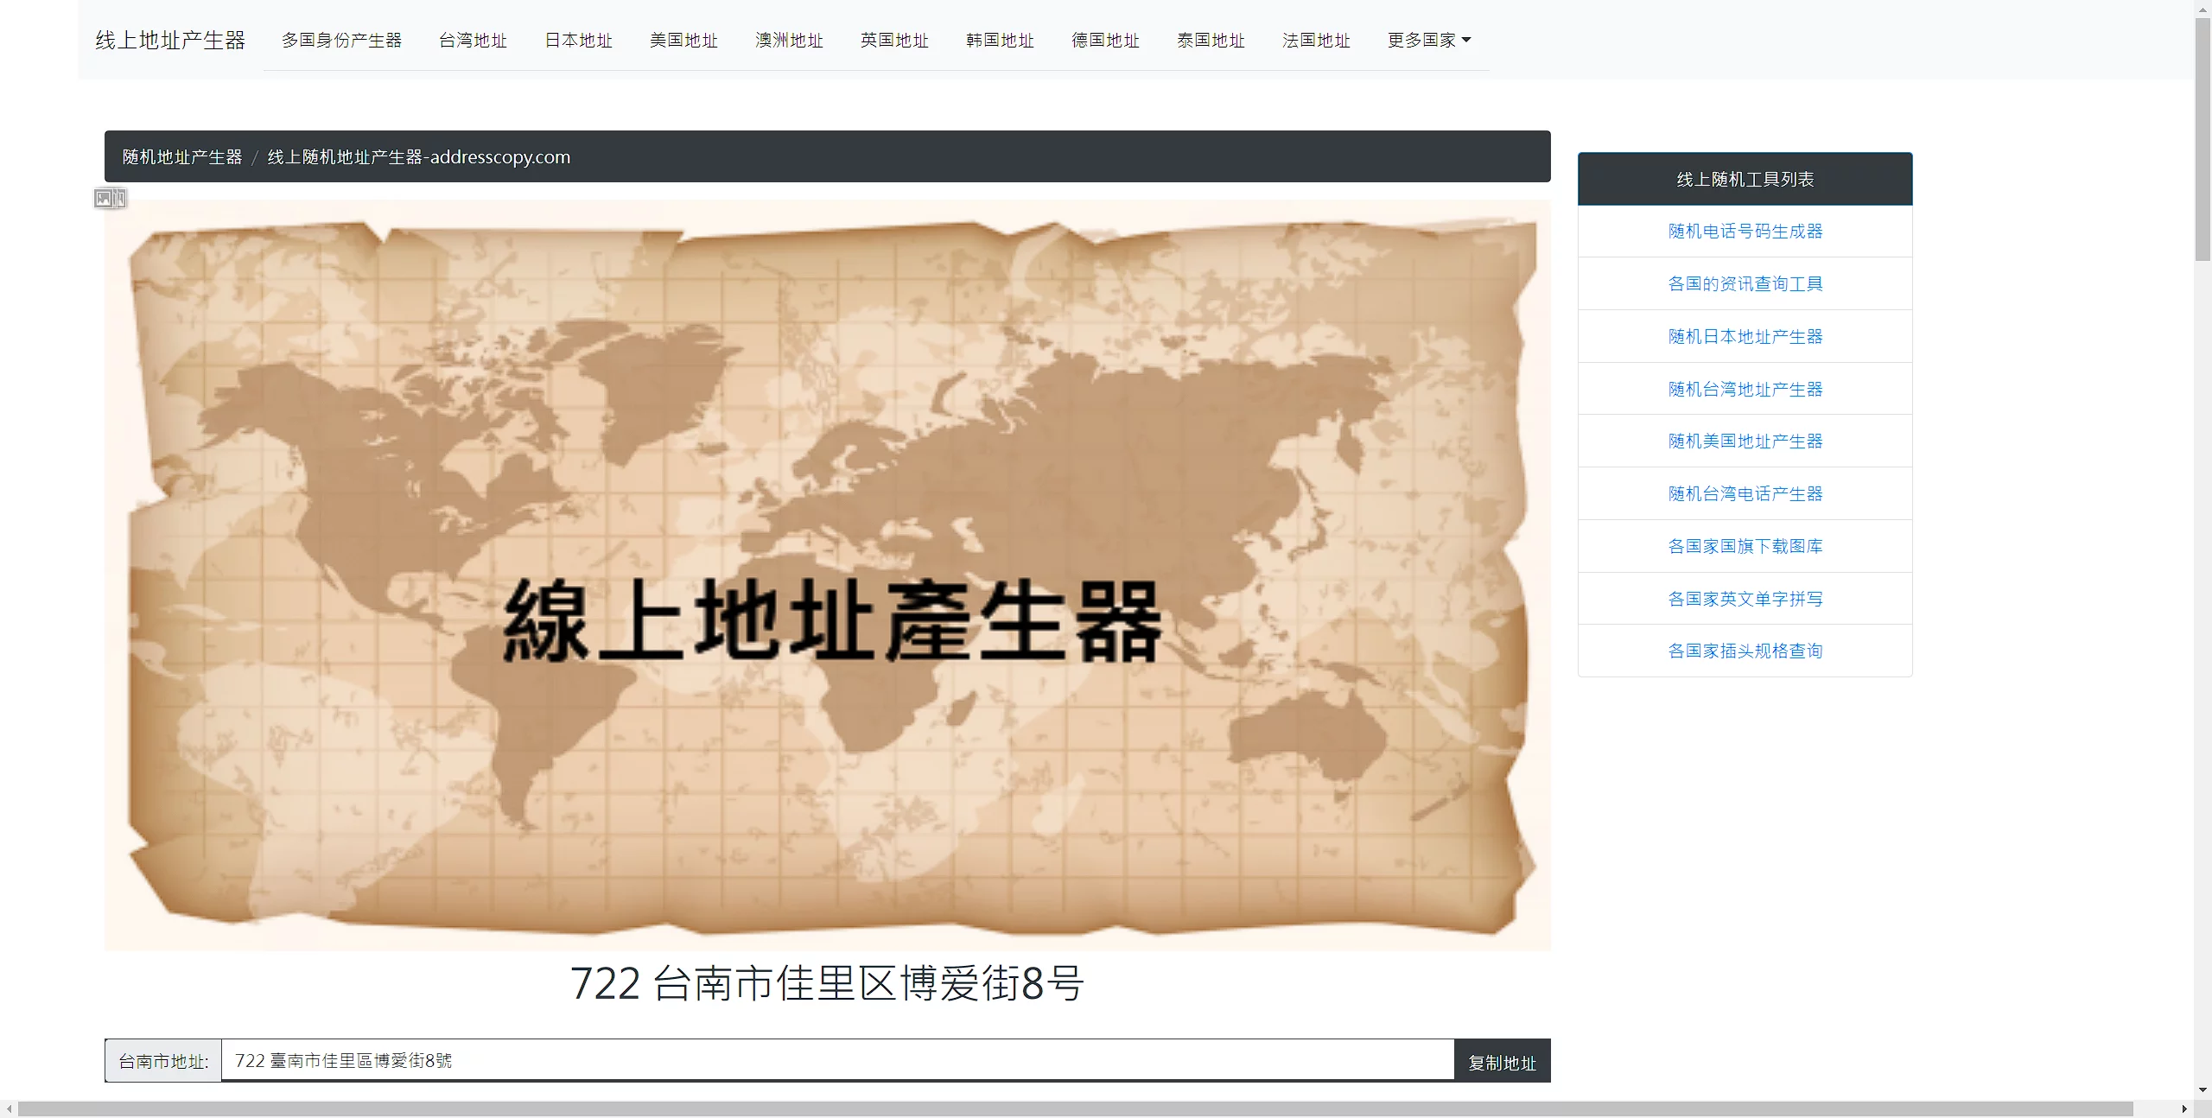Click the 线上地址产生器 site brand
This screenshot has width=2212, height=1118.
(170, 41)
